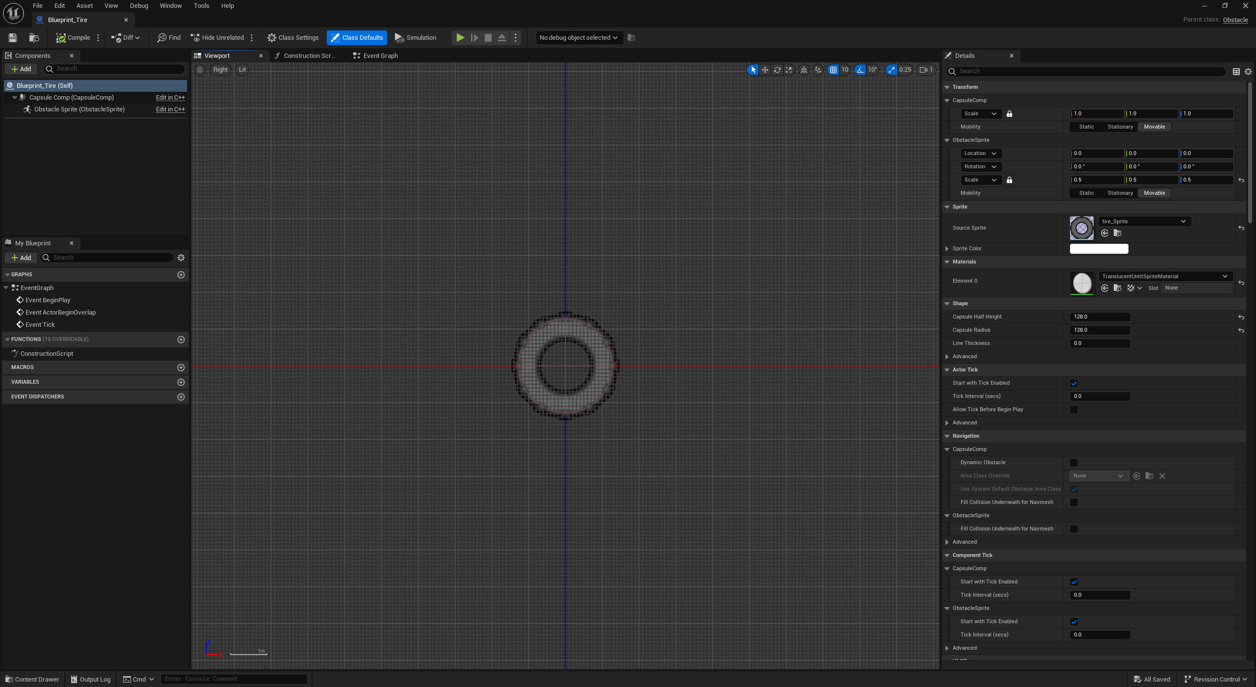The image size is (1256, 687).
Task: Enable Allow Tick Before Begin Play
Action: coord(1074,409)
